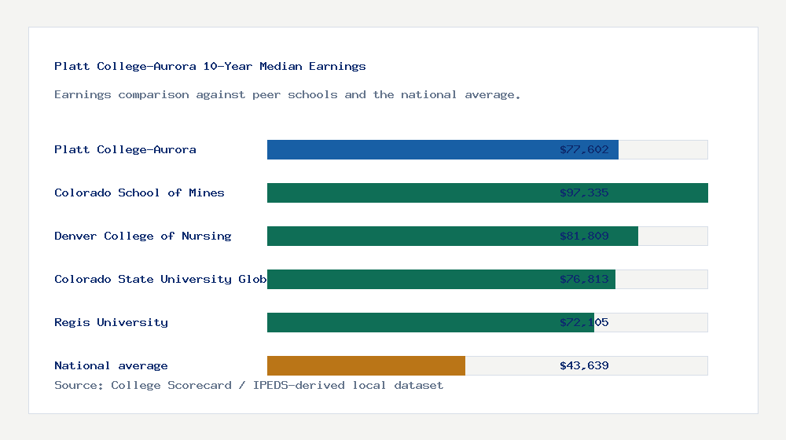Select the subtitle "Earnings comparison against peer schools" text
The image size is (786, 440).
coord(196,95)
